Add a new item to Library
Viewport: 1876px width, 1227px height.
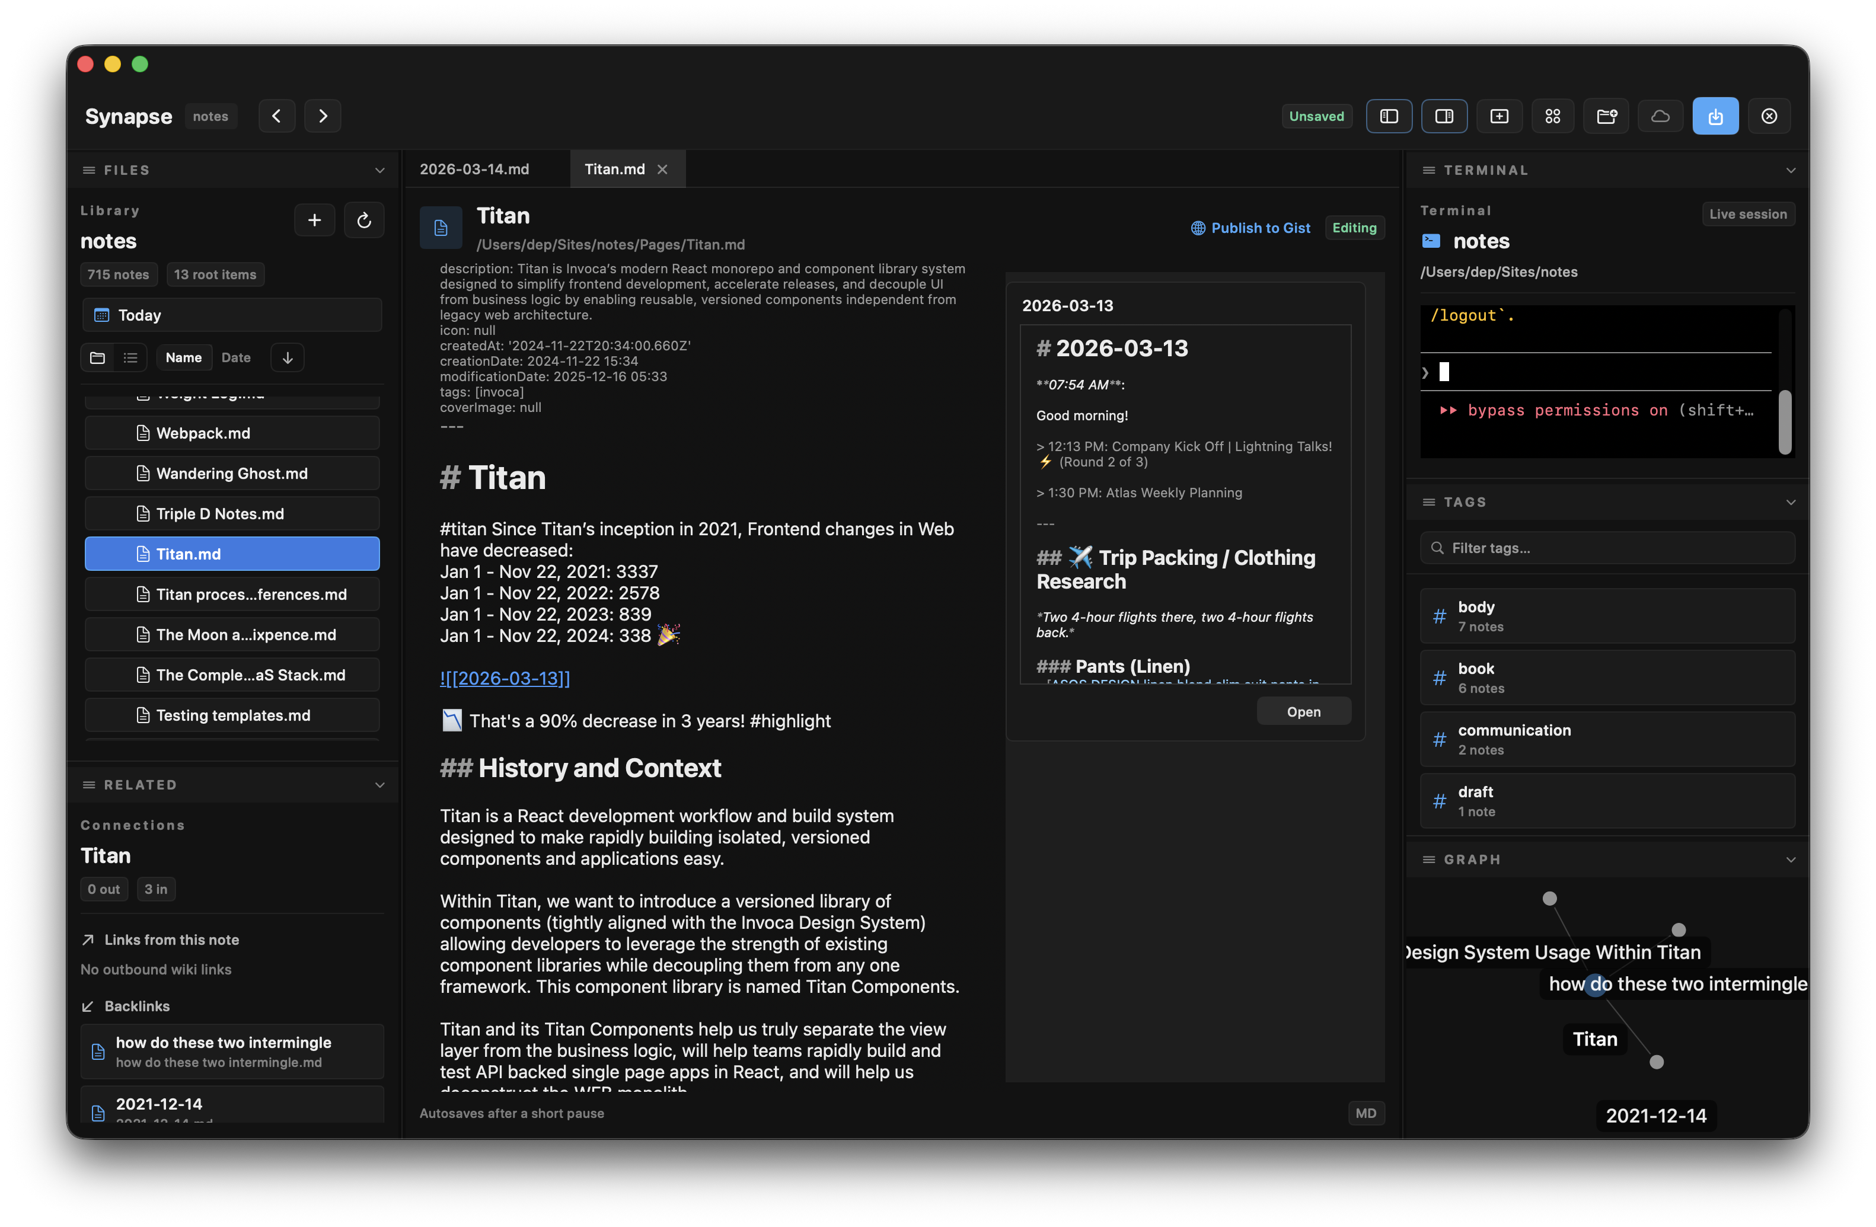[x=314, y=220]
